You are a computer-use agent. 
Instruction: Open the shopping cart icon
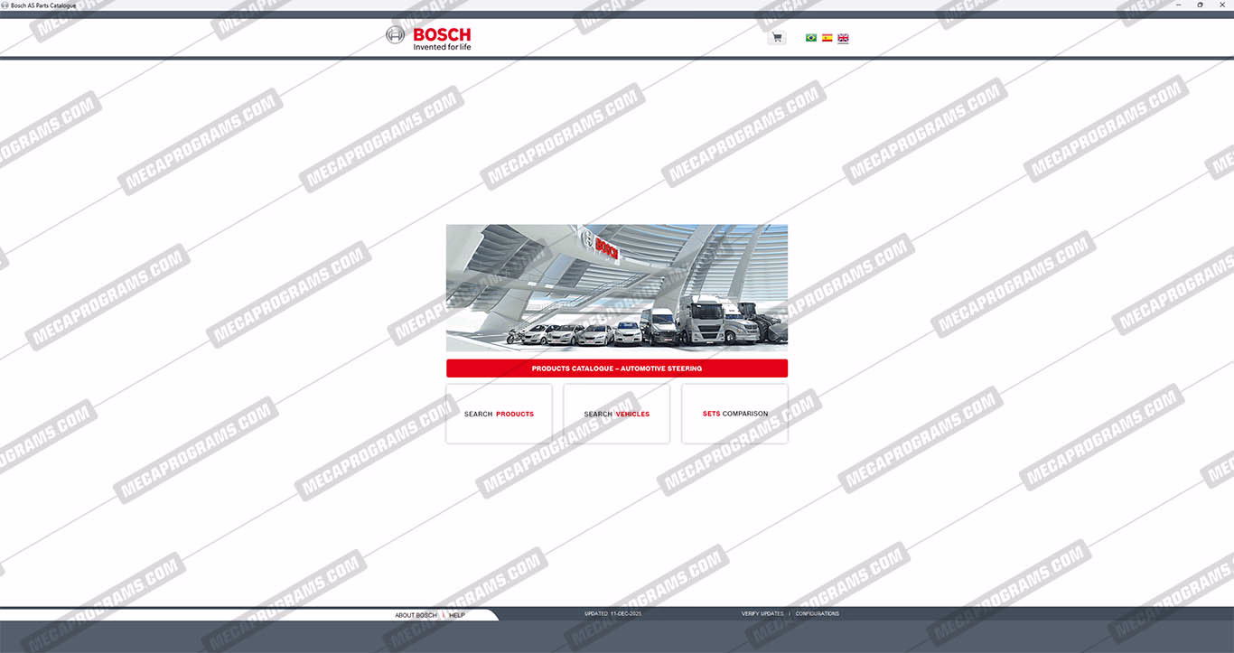[x=777, y=38]
